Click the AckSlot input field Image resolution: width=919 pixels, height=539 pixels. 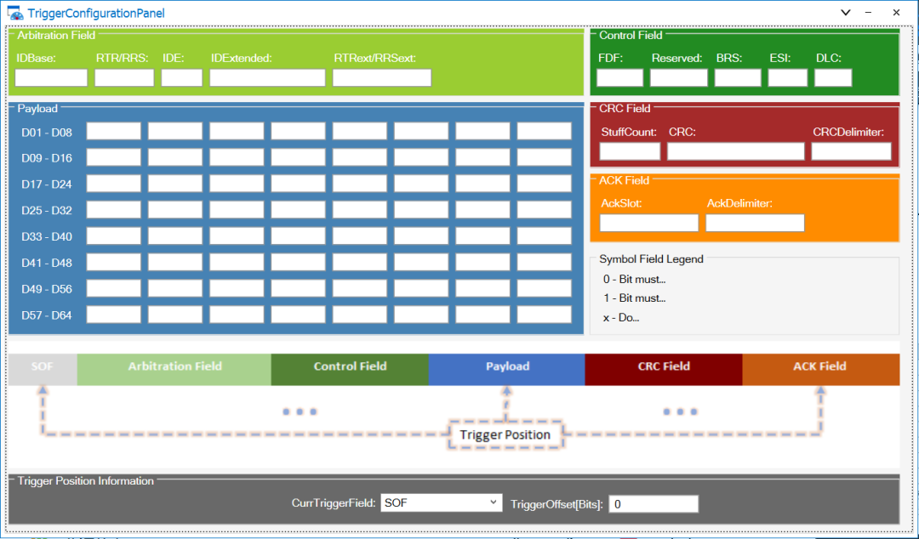pos(648,224)
